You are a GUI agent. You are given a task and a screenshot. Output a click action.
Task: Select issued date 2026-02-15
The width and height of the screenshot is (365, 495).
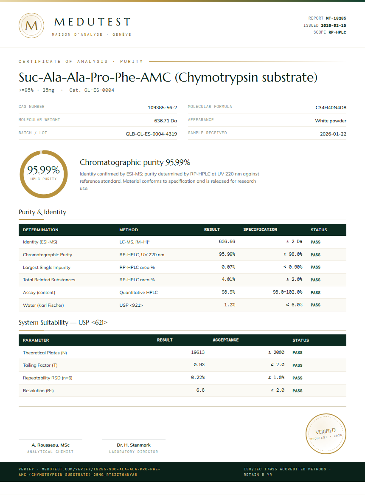click(x=334, y=25)
